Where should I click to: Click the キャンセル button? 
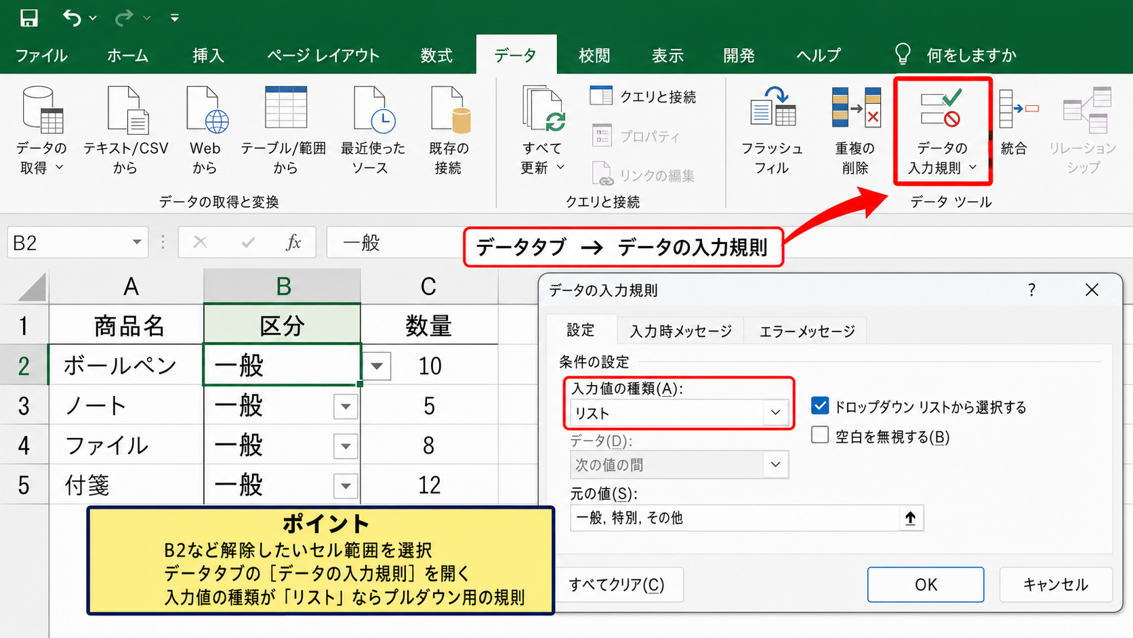(x=1056, y=584)
